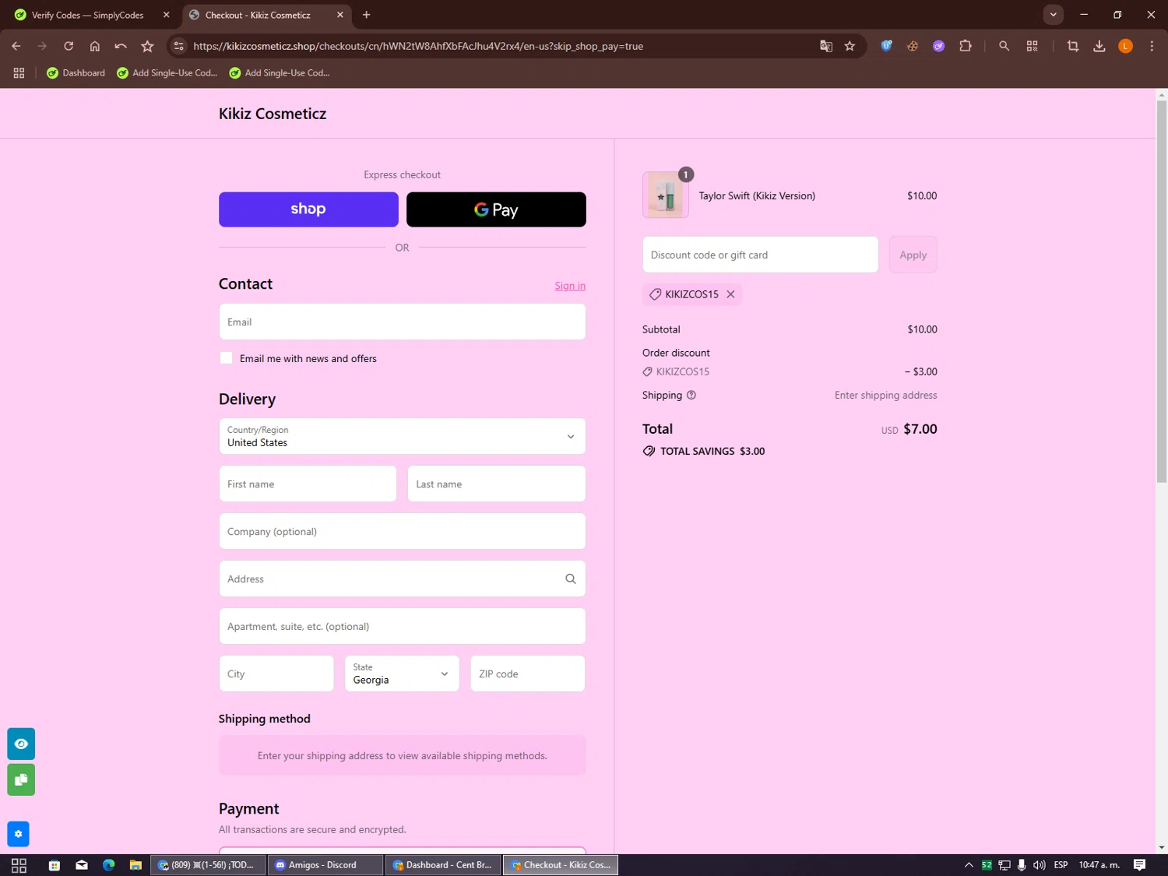This screenshot has height=876, width=1168.
Task: Click the Kikiz Cosmeticz store title
Action: point(273,114)
